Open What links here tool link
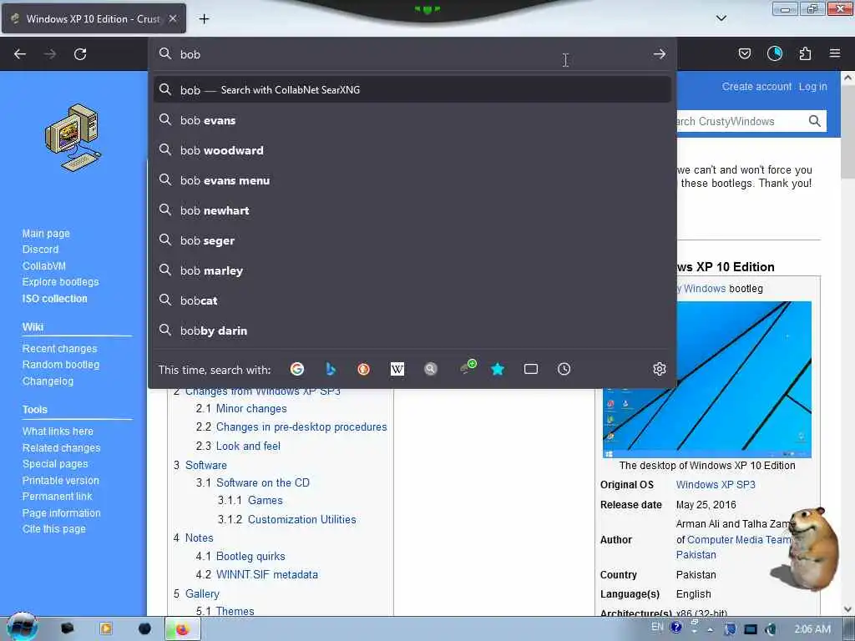855x641 pixels. click(x=58, y=432)
